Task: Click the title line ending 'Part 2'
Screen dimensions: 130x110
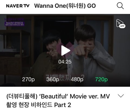Action: pyautogui.click(x=39, y=105)
